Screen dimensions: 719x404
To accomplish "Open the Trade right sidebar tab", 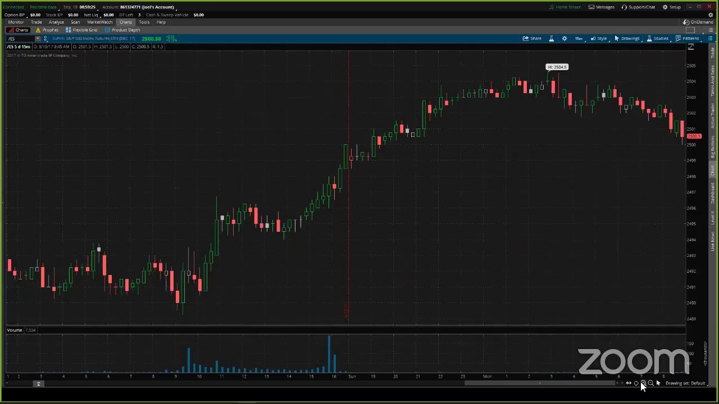I will [x=712, y=53].
